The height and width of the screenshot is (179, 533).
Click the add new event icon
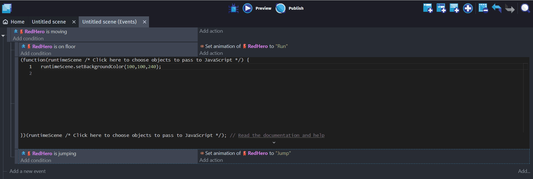tap(428, 8)
